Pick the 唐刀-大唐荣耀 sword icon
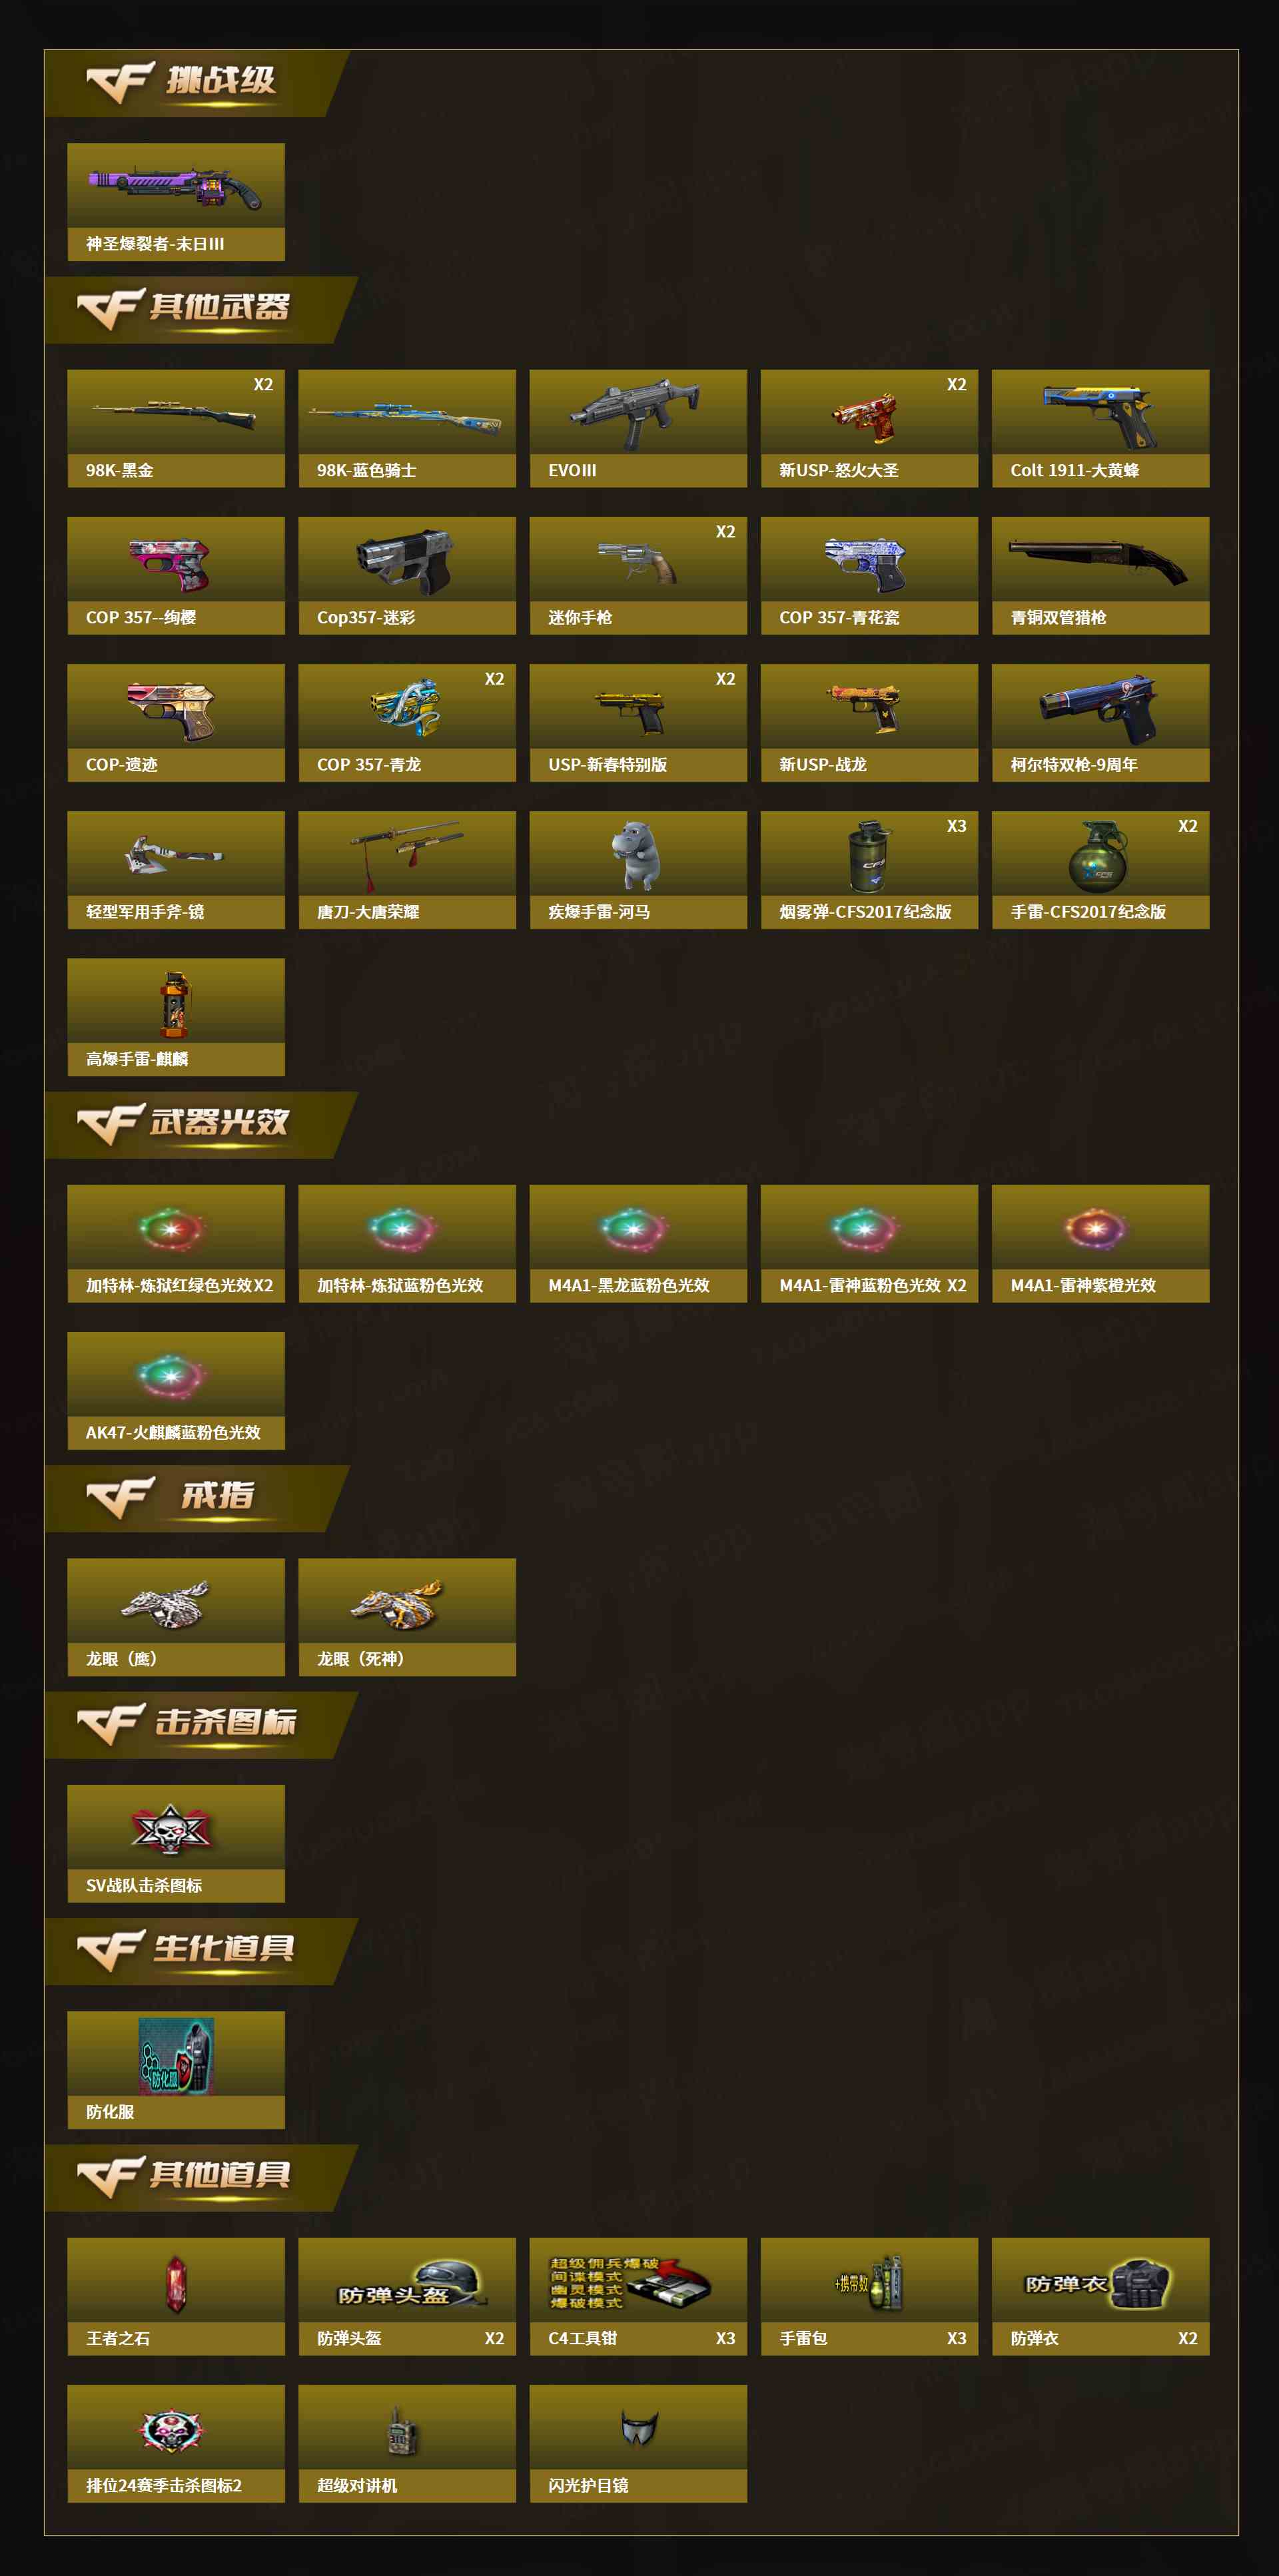The height and width of the screenshot is (2576, 1279). (406, 852)
